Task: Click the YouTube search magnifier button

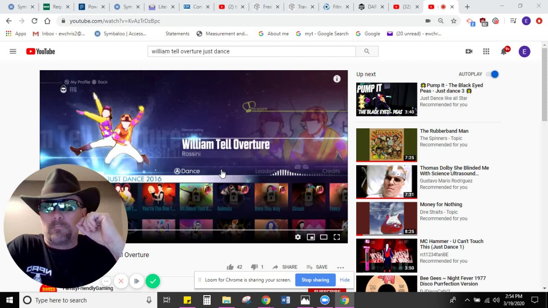Action: pyautogui.click(x=367, y=51)
